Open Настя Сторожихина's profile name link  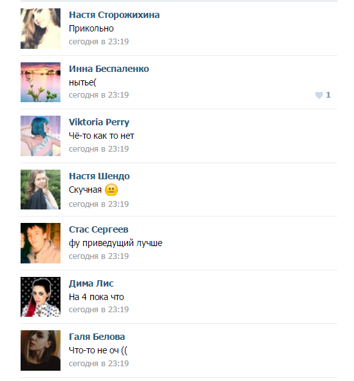pyautogui.click(x=114, y=15)
